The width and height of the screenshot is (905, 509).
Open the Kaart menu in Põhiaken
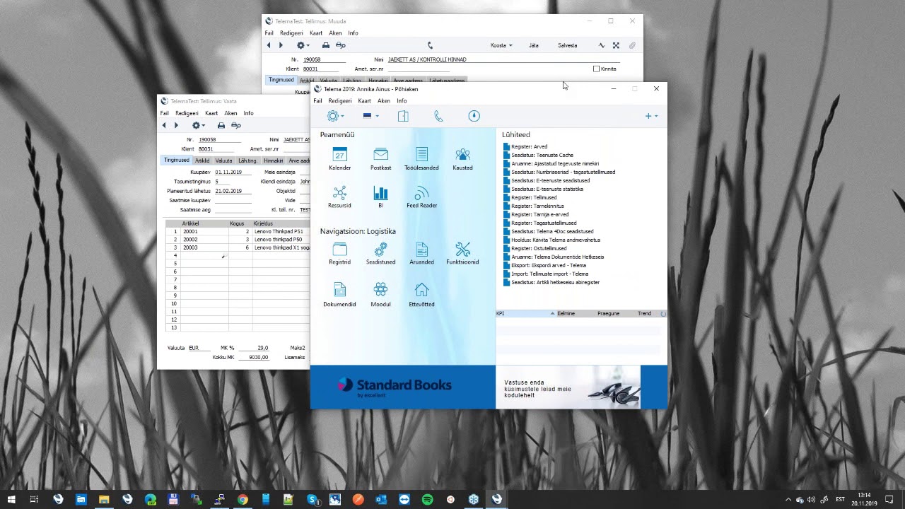[x=364, y=101]
